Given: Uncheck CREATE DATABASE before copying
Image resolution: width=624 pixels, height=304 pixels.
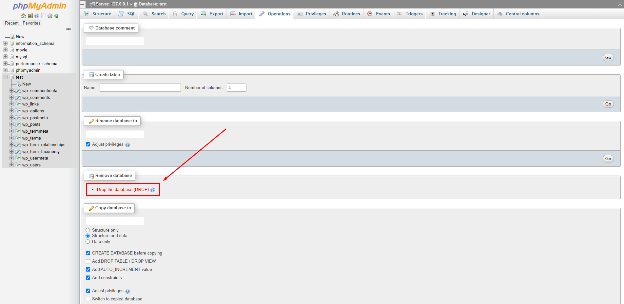Looking at the screenshot, I should coord(88,253).
